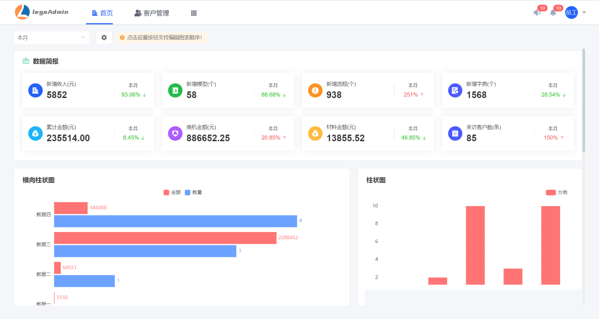Click the vertical scrollbar on the right
Screen dimensions: 599x319
point(583,100)
